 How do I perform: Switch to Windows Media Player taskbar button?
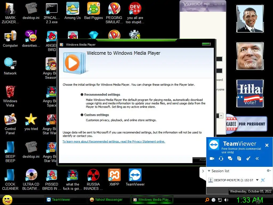click(152, 200)
